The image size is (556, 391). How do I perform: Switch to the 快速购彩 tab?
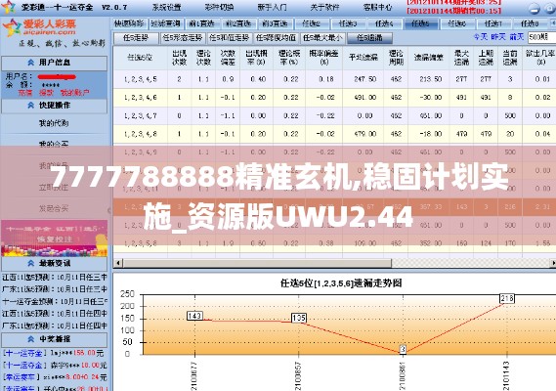tap(129, 23)
